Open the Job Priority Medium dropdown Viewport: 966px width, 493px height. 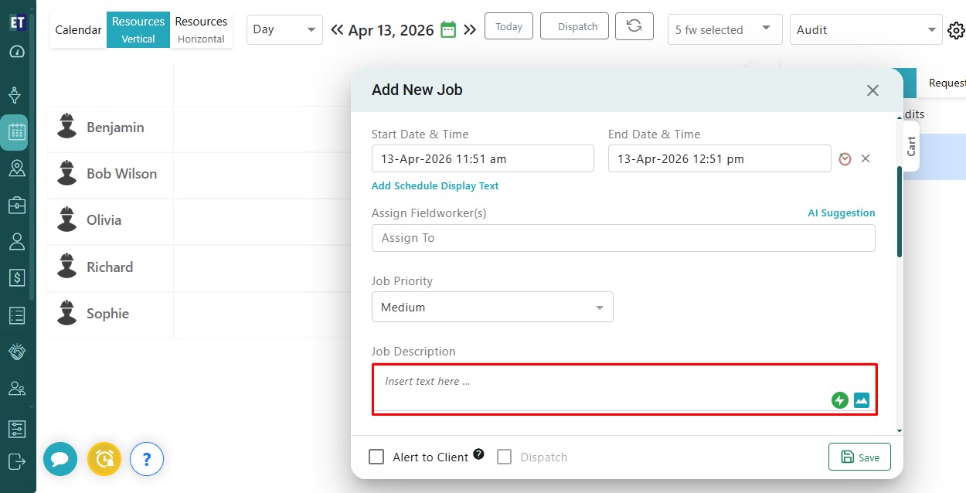pos(492,307)
